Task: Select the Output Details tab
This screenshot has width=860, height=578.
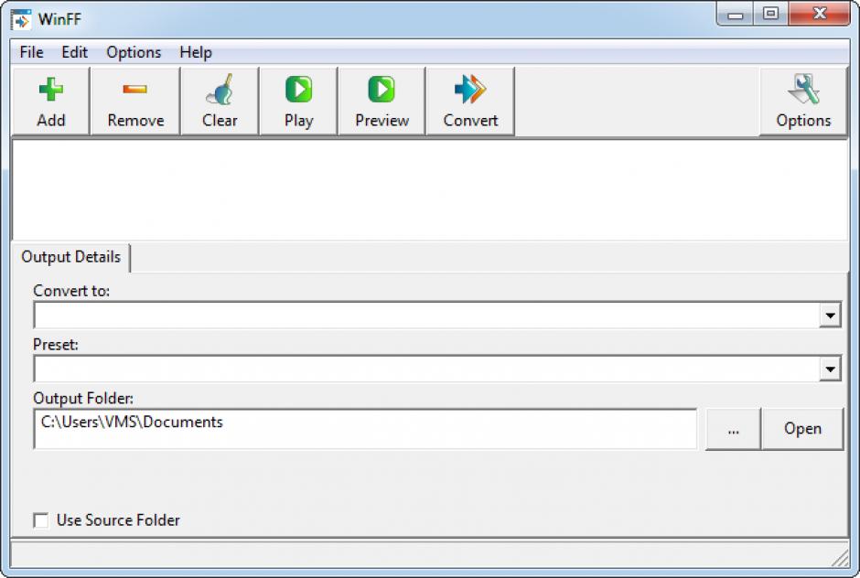Action: (x=70, y=257)
